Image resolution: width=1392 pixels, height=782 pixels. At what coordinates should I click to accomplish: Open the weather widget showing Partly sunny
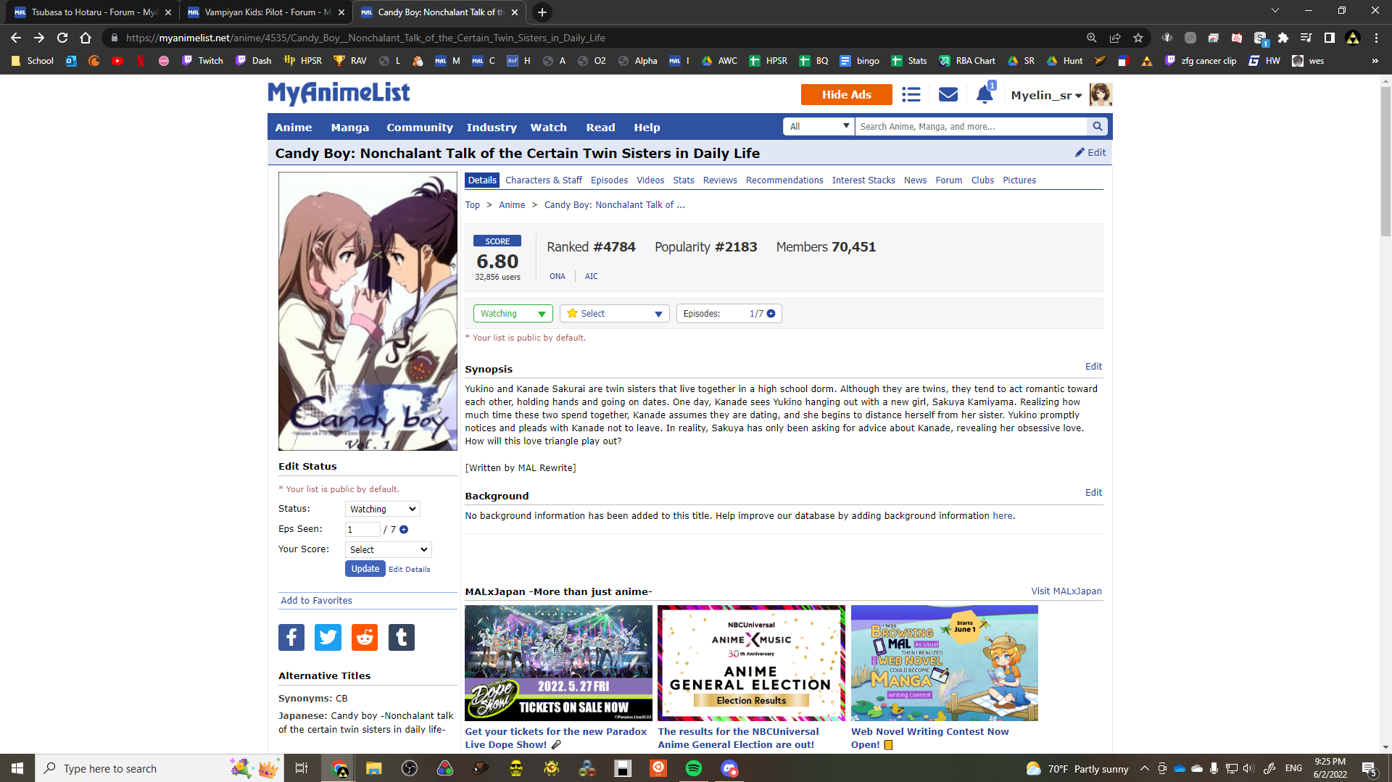pos(1077,769)
